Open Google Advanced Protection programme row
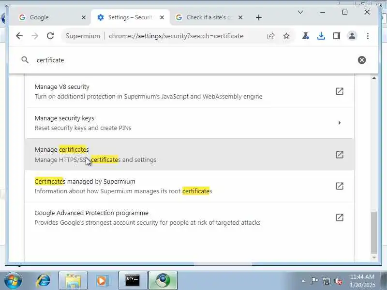 190,217
